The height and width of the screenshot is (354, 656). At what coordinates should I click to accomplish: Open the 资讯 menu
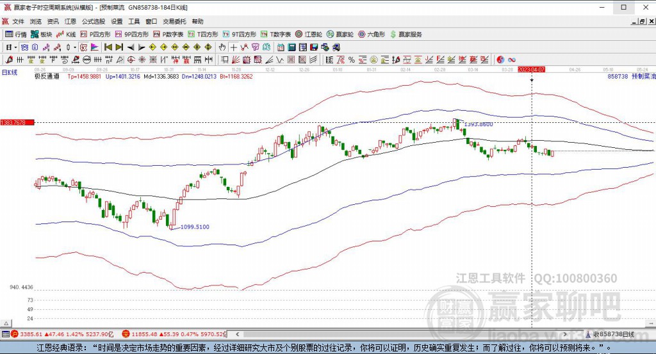[53, 21]
